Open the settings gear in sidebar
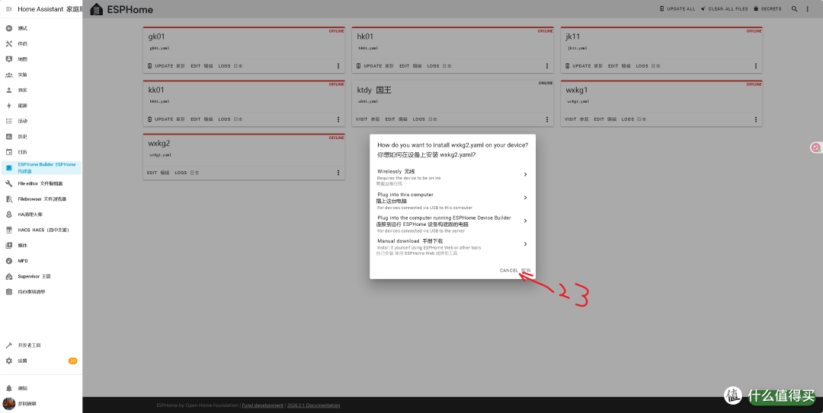 [x=9, y=361]
